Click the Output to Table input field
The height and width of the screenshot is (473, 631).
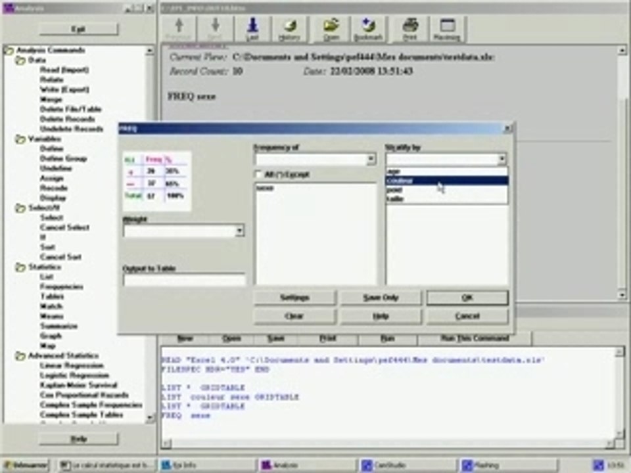click(183, 280)
